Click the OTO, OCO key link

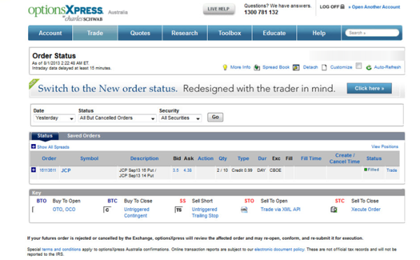(64, 210)
